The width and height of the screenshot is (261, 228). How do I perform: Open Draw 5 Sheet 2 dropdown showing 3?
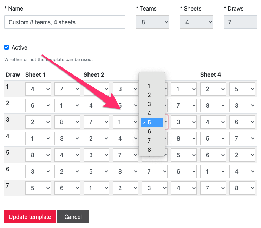tap(96, 155)
